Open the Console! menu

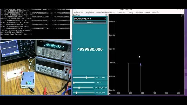click(x=155, y=12)
